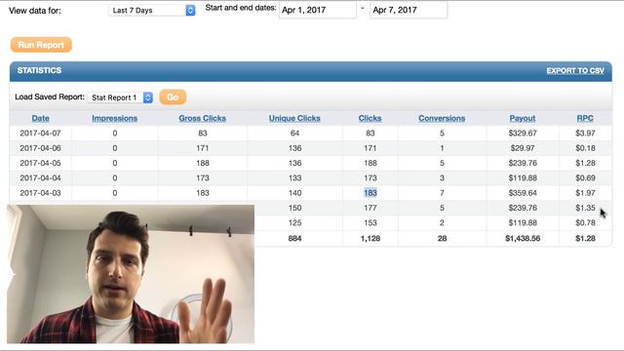The width and height of the screenshot is (624, 351).
Task: Click the Unique Clicks value 133
Action: tap(294, 177)
